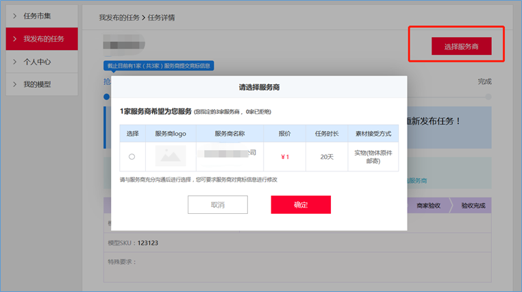This screenshot has width=522, height=292.
Task: Click the 确定 confirm button
Action: click(x=301, y=205)
